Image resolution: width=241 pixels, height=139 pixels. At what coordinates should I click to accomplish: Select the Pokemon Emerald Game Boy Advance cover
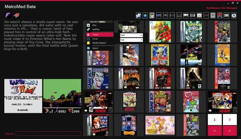click(191, 32)
